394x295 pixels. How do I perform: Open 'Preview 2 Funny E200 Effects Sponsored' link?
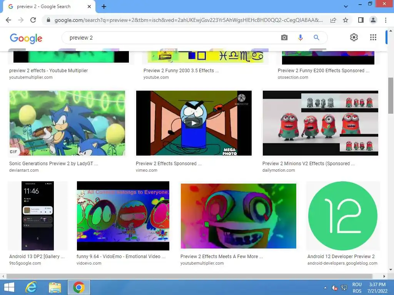[x=323, y=71]
